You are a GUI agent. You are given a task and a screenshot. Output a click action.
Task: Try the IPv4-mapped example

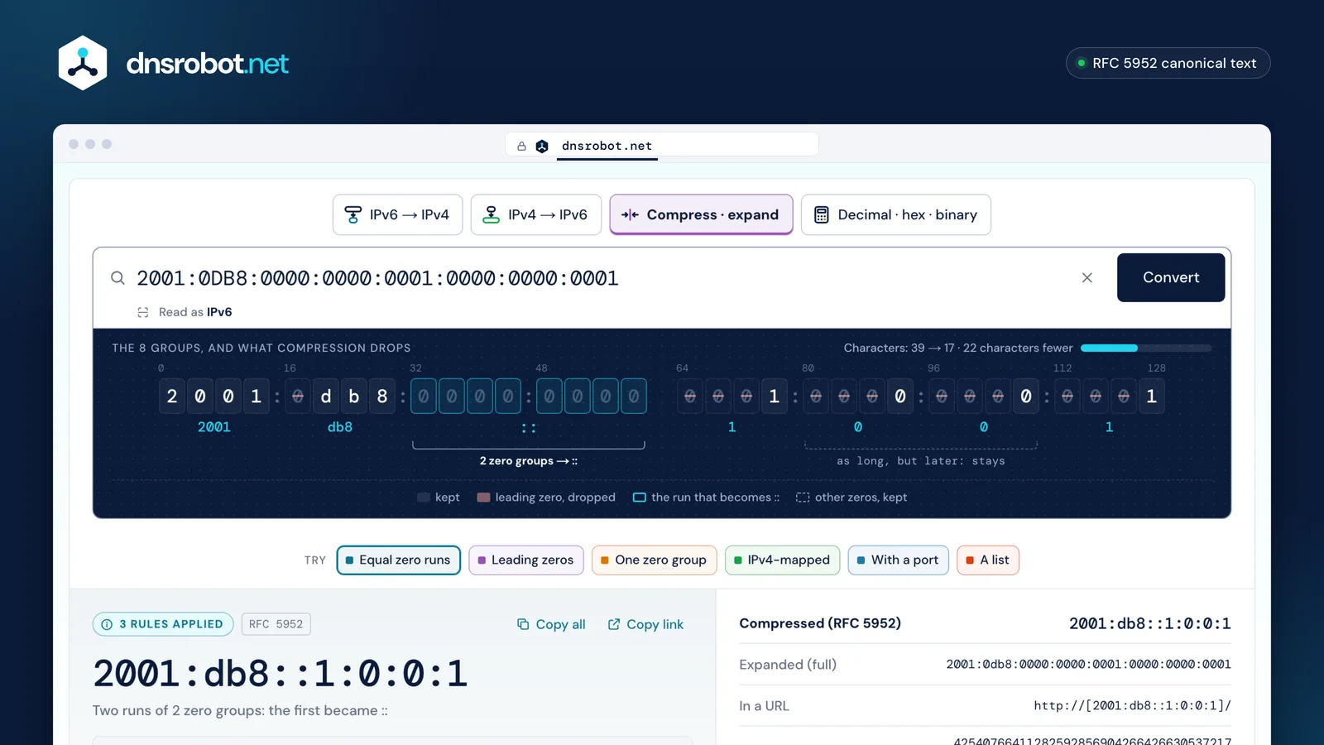(x=782, y=560)
